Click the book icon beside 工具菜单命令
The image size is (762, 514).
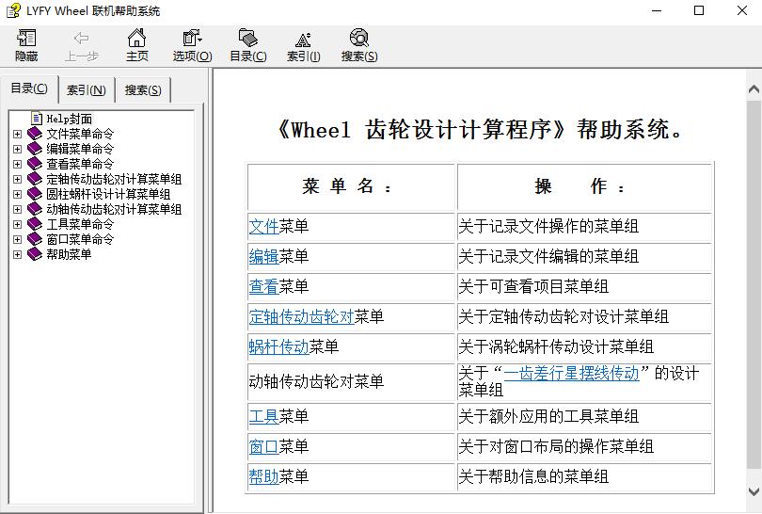(x=35, y=224)
